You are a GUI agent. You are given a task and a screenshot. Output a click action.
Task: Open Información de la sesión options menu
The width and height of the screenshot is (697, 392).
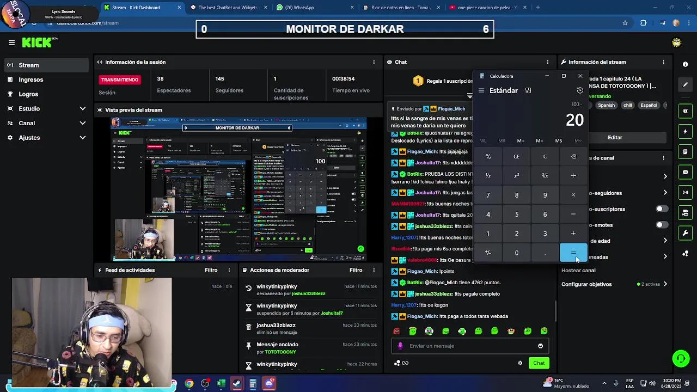tap(374, 62)
